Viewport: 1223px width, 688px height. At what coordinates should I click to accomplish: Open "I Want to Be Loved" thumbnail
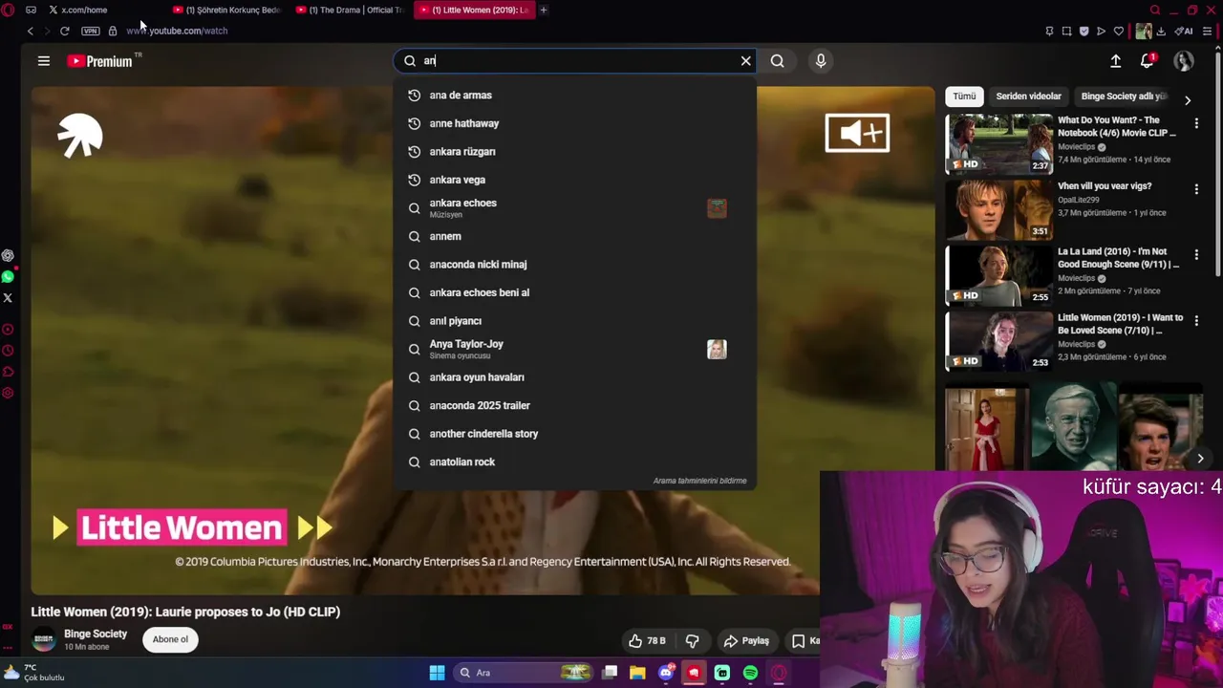998,341
